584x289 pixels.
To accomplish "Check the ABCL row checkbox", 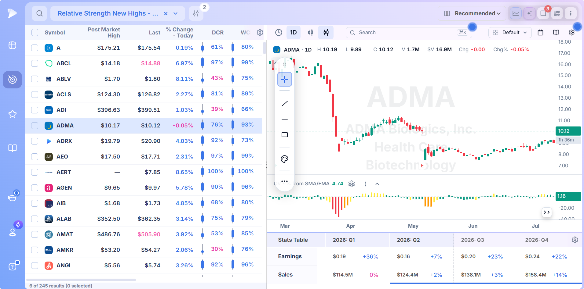I will coord(35,63).
